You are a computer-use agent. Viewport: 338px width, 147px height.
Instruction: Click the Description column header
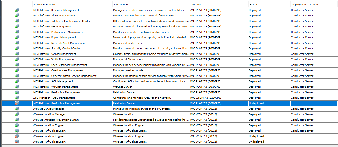click(151, 5)
